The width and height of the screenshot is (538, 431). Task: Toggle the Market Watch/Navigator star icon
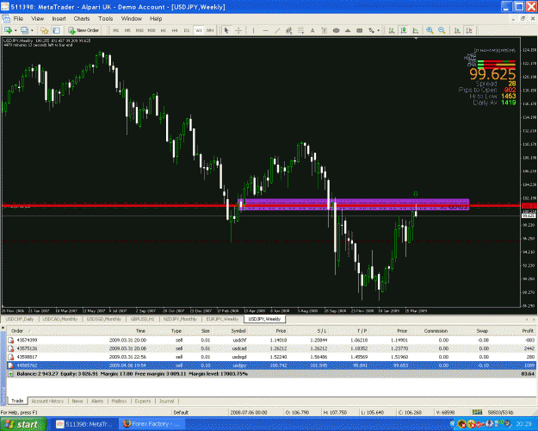coord(44,30)
